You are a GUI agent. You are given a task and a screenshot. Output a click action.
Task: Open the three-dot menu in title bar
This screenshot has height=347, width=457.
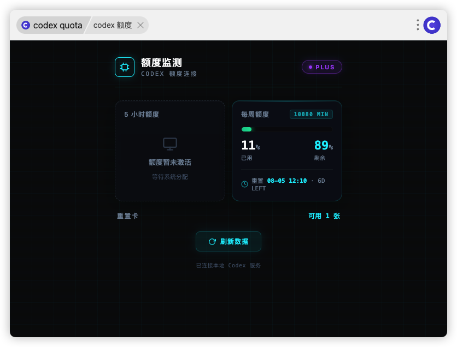(x=418, y=25)
